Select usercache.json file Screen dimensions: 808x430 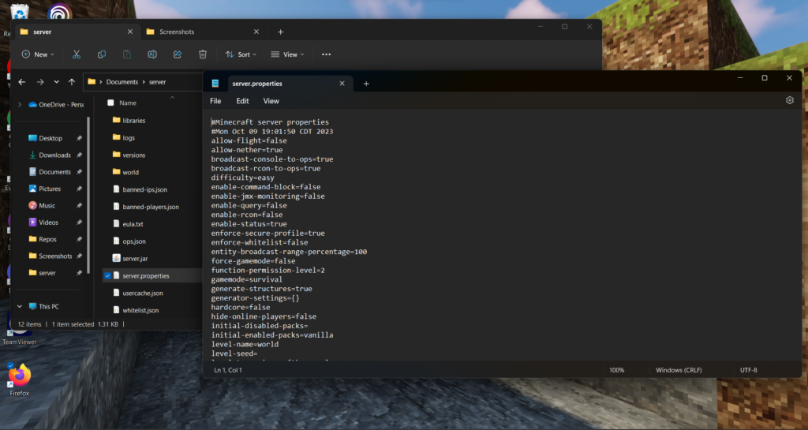[x=143, y=293]
